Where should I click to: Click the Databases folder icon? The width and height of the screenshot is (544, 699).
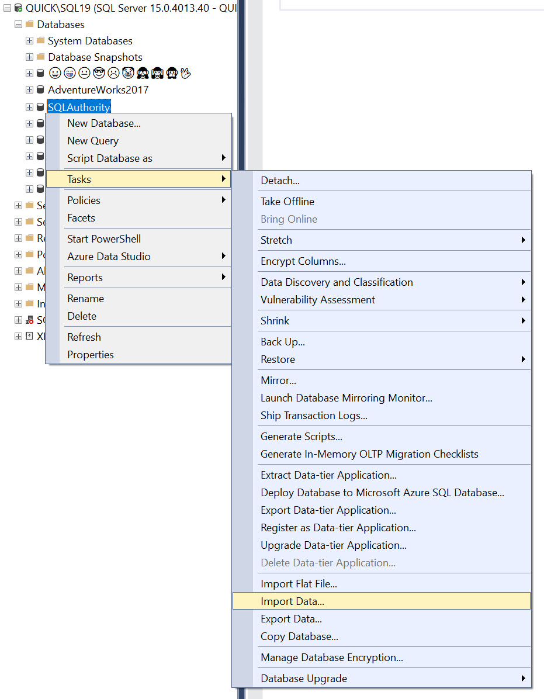29,24
